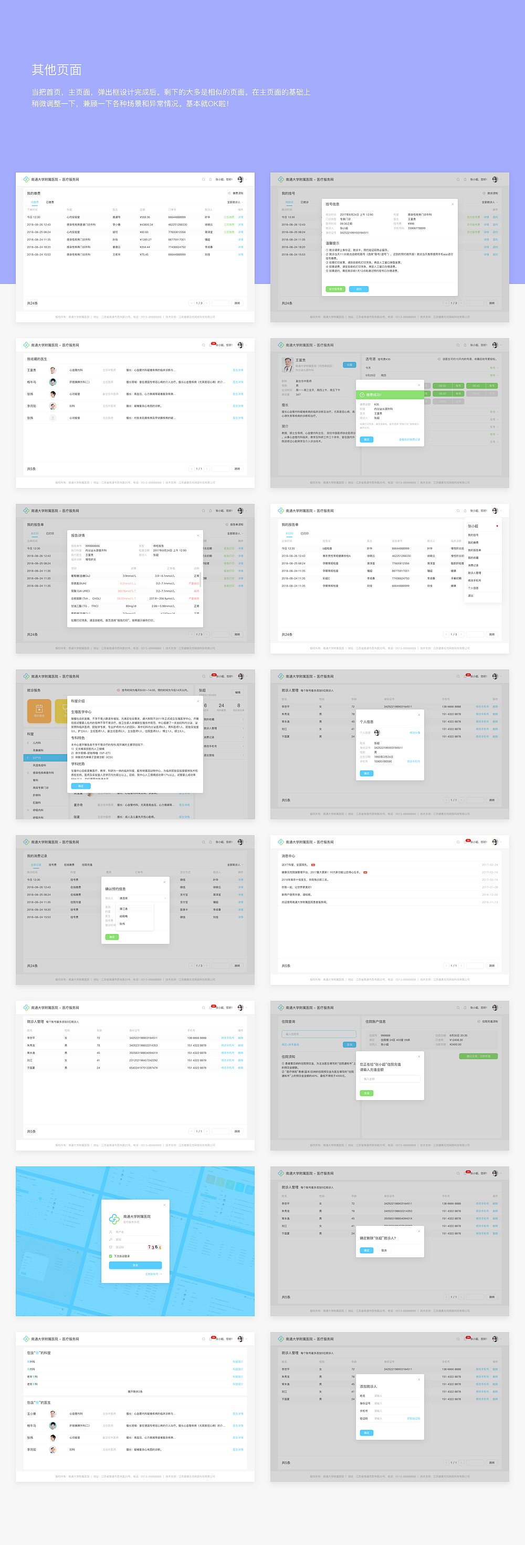Expand 展开剩余2条 in search results
Screen dimensions: 525x1545
135,1391
